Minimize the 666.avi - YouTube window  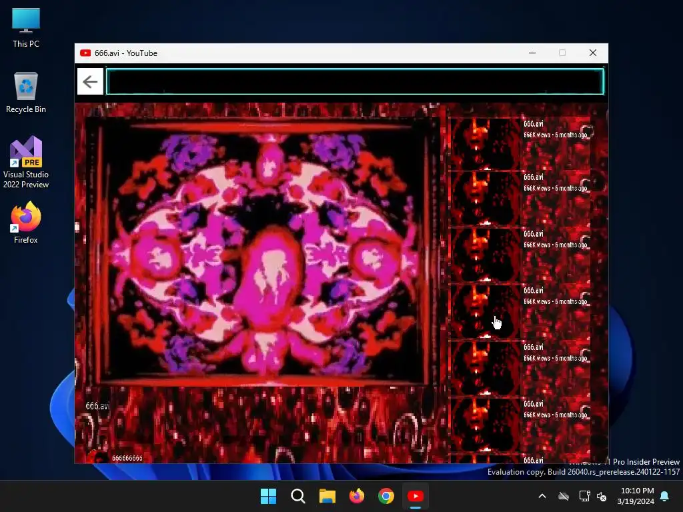click(x=532, y=53)
